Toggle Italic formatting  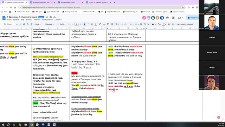88,24
